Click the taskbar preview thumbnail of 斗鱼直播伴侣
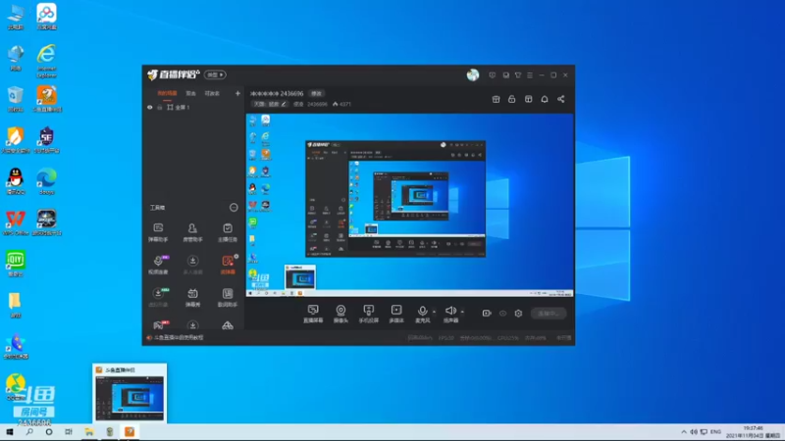This screenshot has height=441, width=785. coord(130,394)
